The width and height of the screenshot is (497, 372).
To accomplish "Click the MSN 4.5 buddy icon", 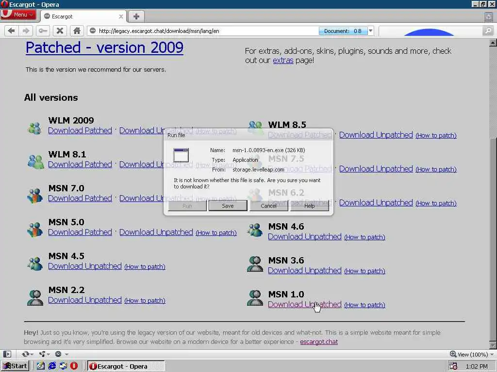I will click(35, 263).
